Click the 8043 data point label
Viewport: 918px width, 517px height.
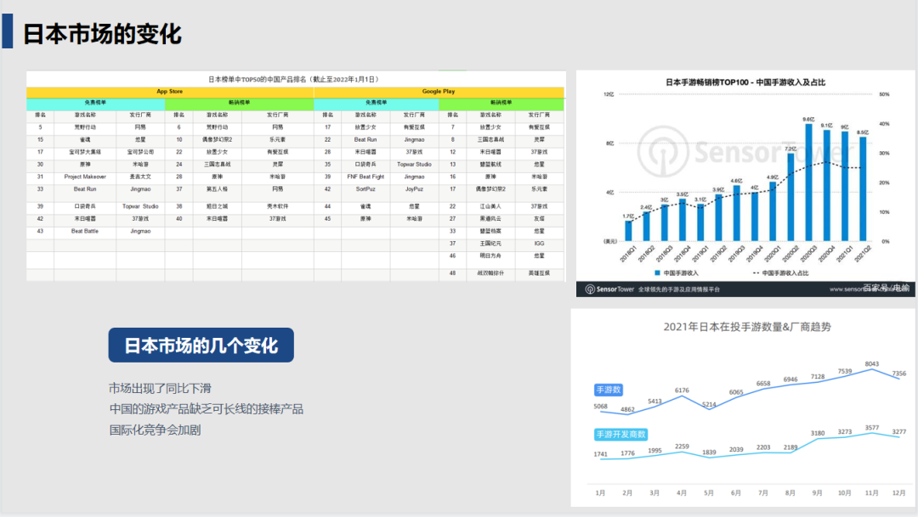(872, 364)
